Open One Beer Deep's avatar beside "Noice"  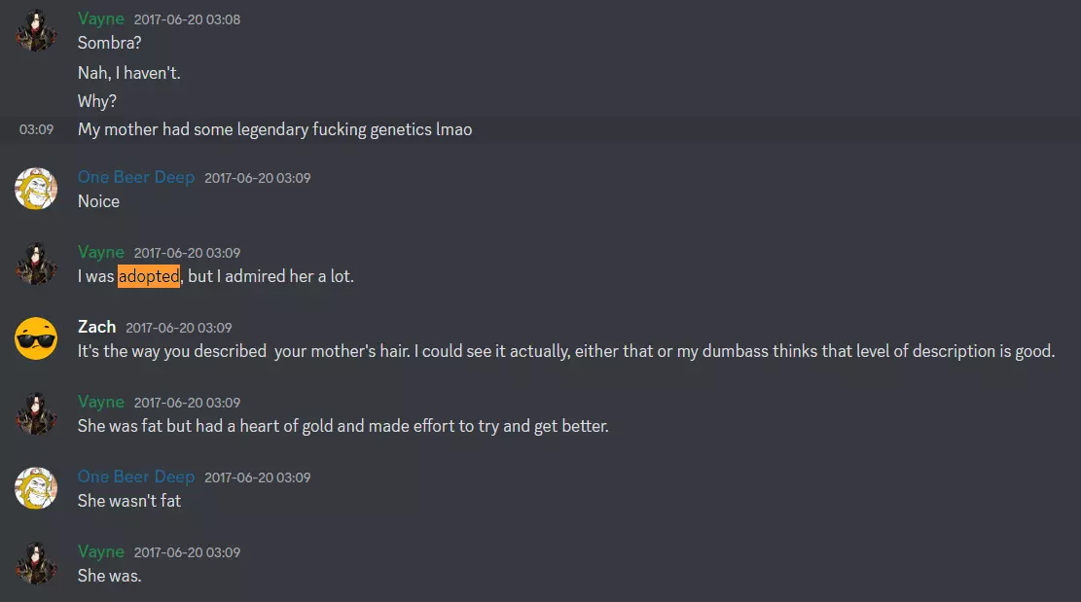36,189
